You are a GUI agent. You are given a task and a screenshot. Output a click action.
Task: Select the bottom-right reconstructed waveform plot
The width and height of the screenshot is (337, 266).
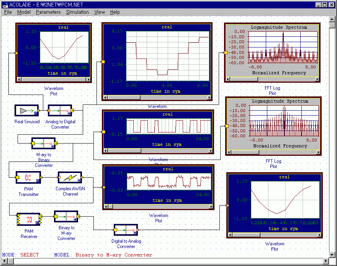[275, 205]
